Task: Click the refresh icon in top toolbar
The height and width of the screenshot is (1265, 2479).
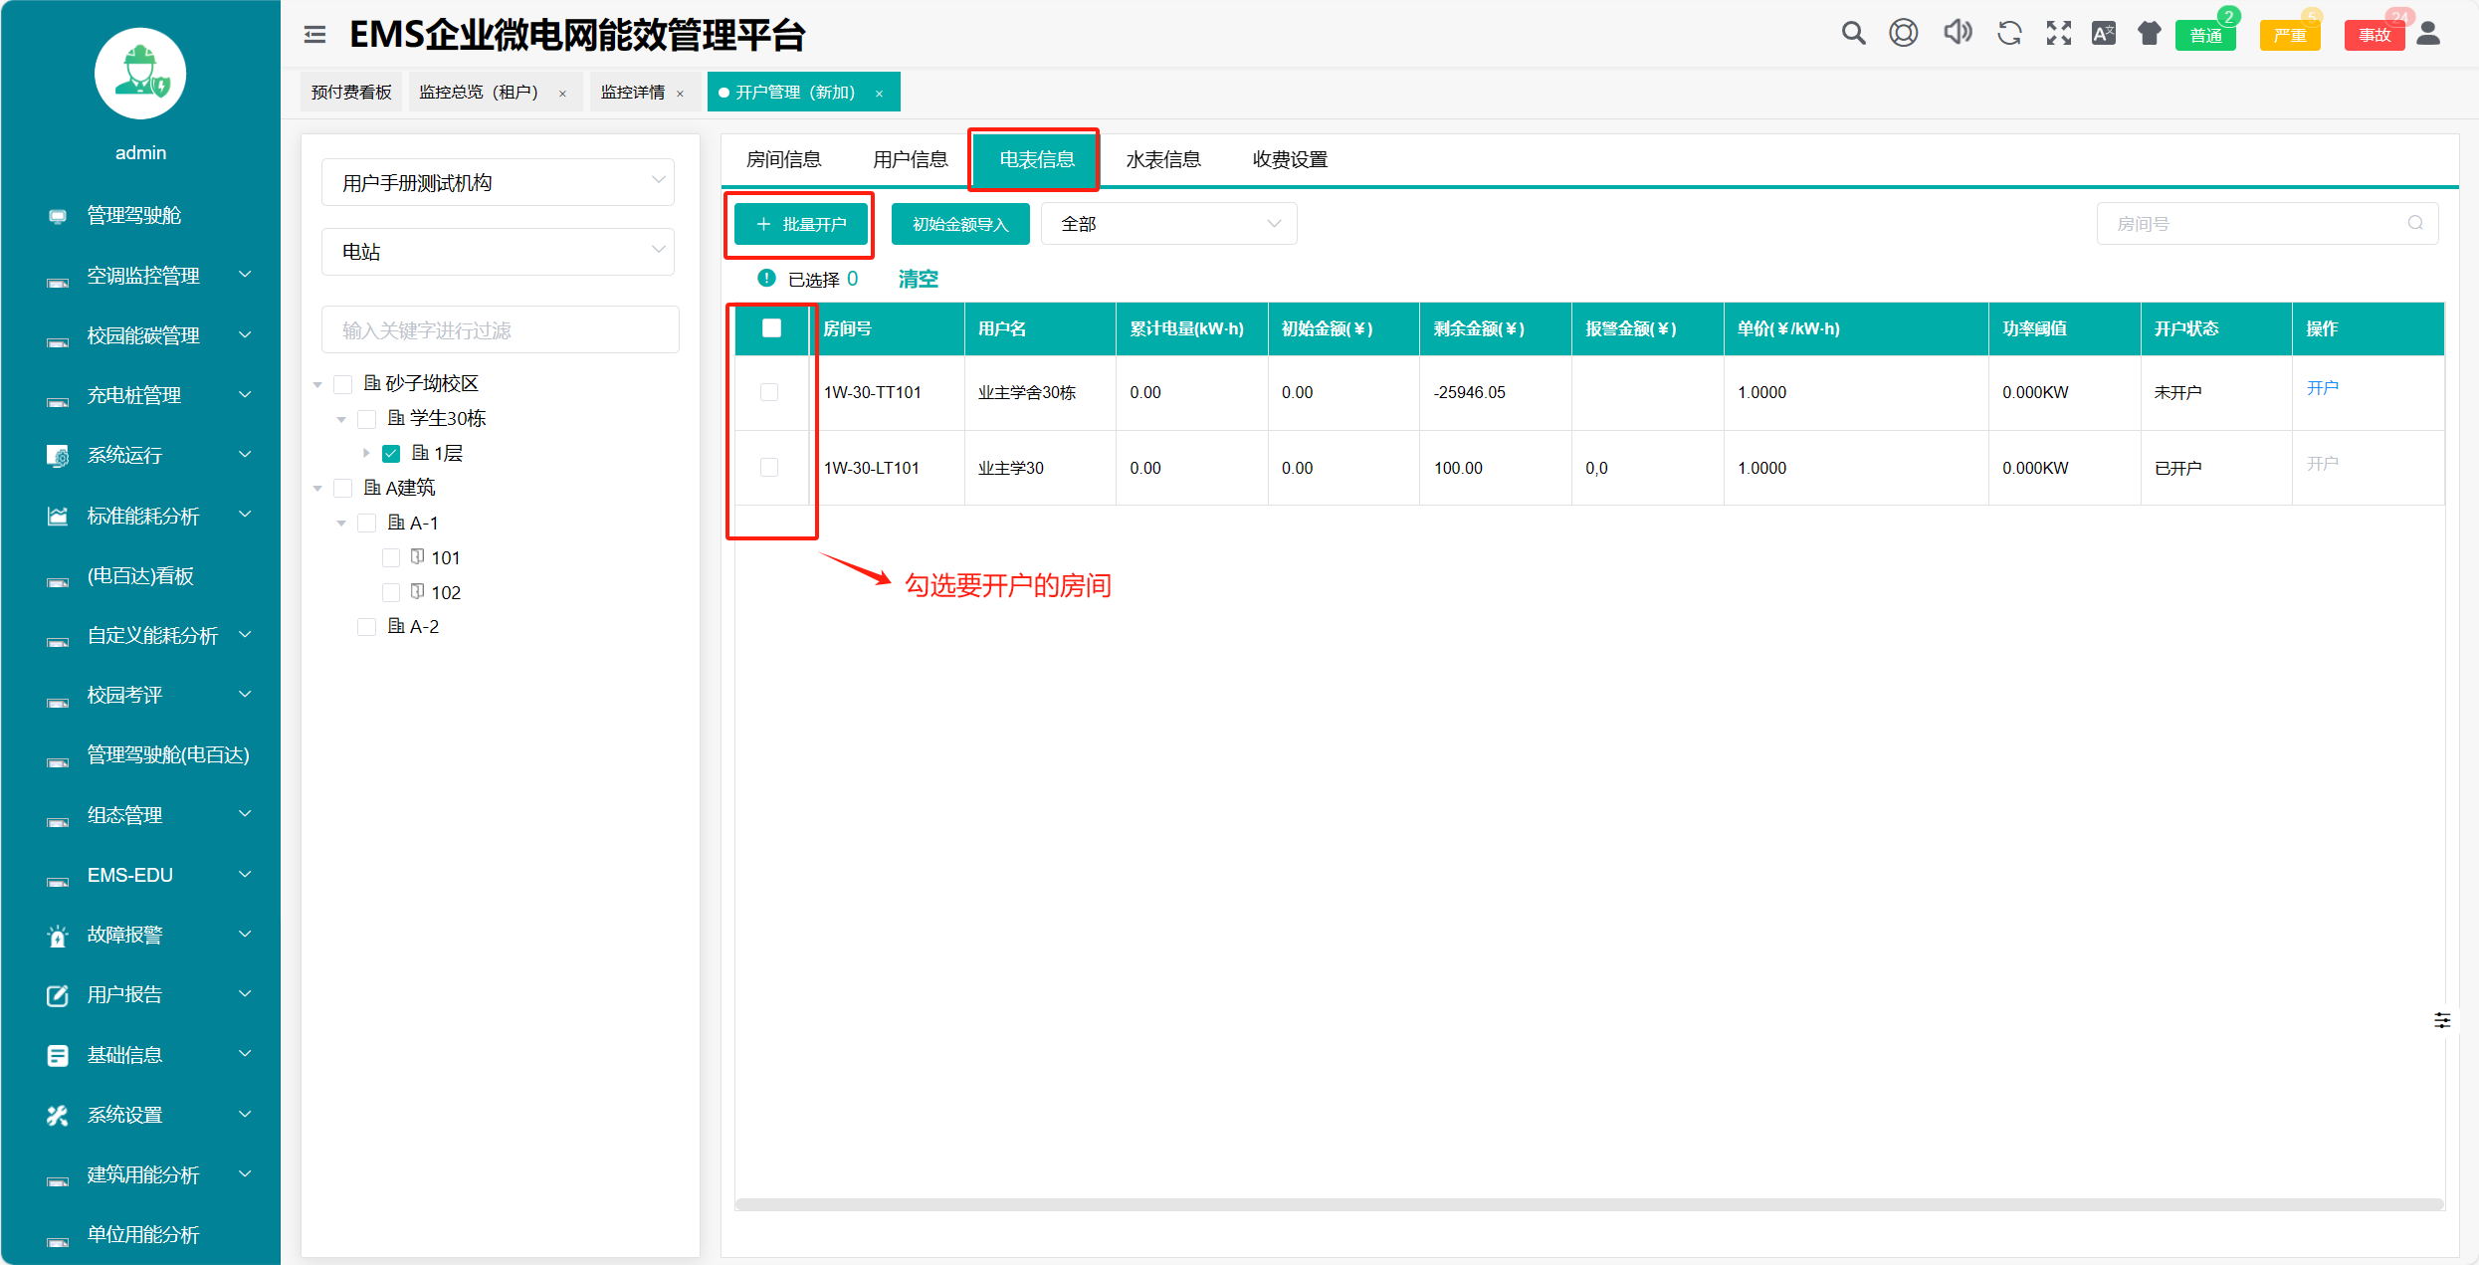Action: [x=2009, y=34]
